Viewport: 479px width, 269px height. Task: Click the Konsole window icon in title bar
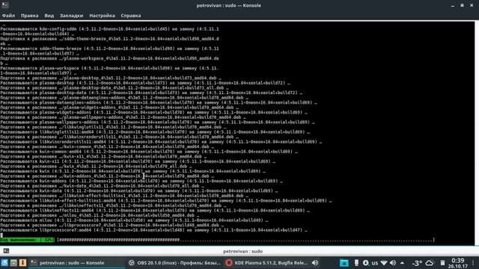5,5
